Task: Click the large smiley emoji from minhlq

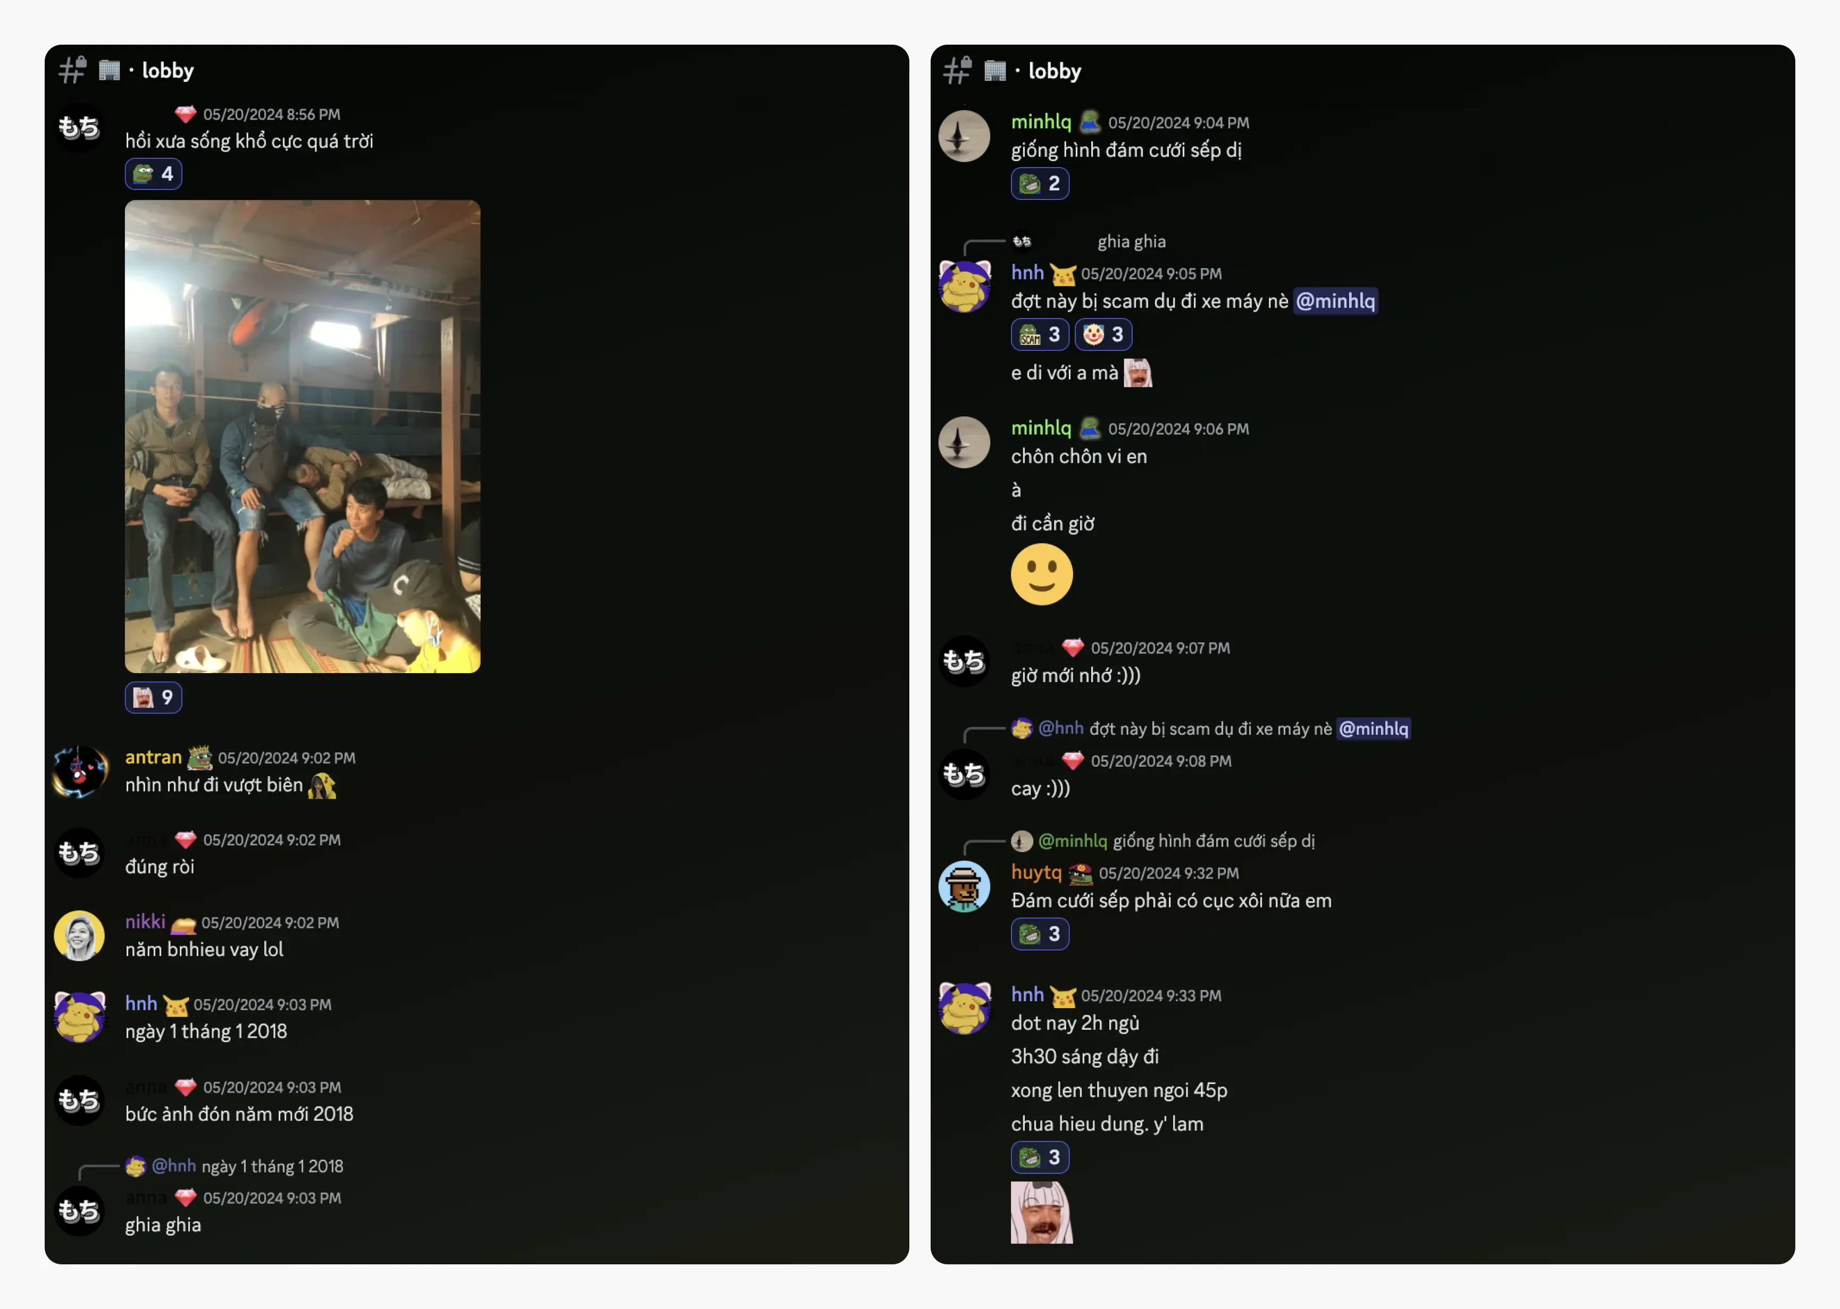Action: pos(1042,574)
